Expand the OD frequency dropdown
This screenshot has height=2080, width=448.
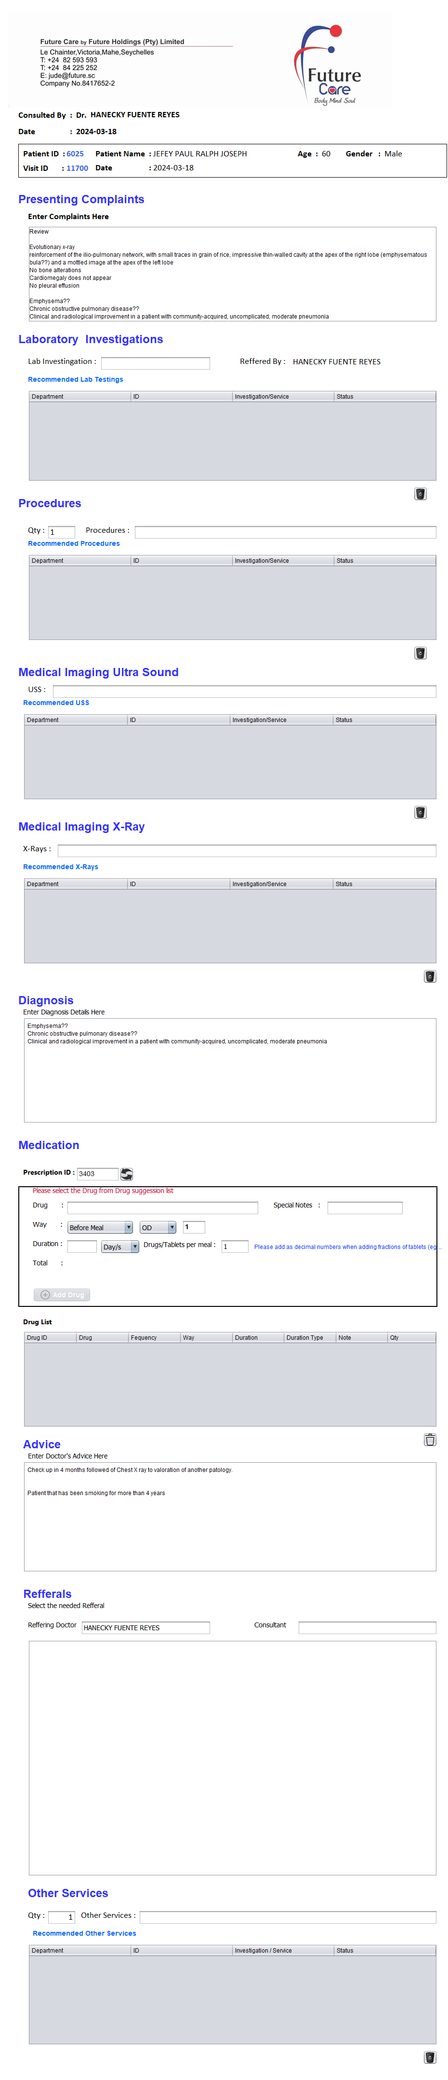pyautogui.click(x=158, y=1227)
